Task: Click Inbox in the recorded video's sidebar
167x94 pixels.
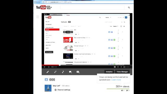Action: [47, 48]
